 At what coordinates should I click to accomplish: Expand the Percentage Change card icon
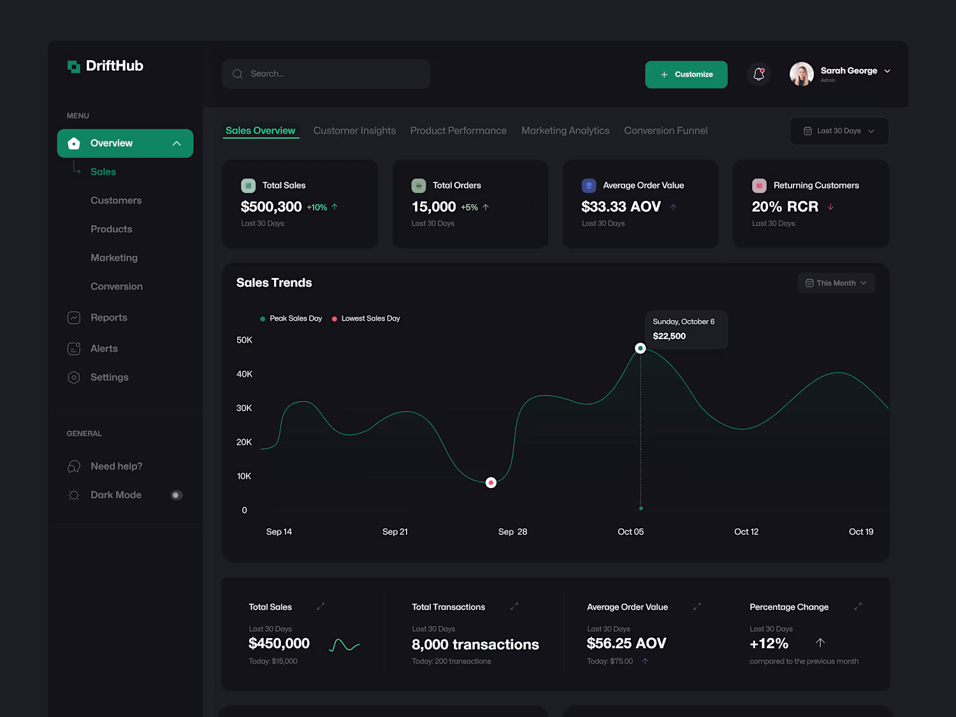858,607
